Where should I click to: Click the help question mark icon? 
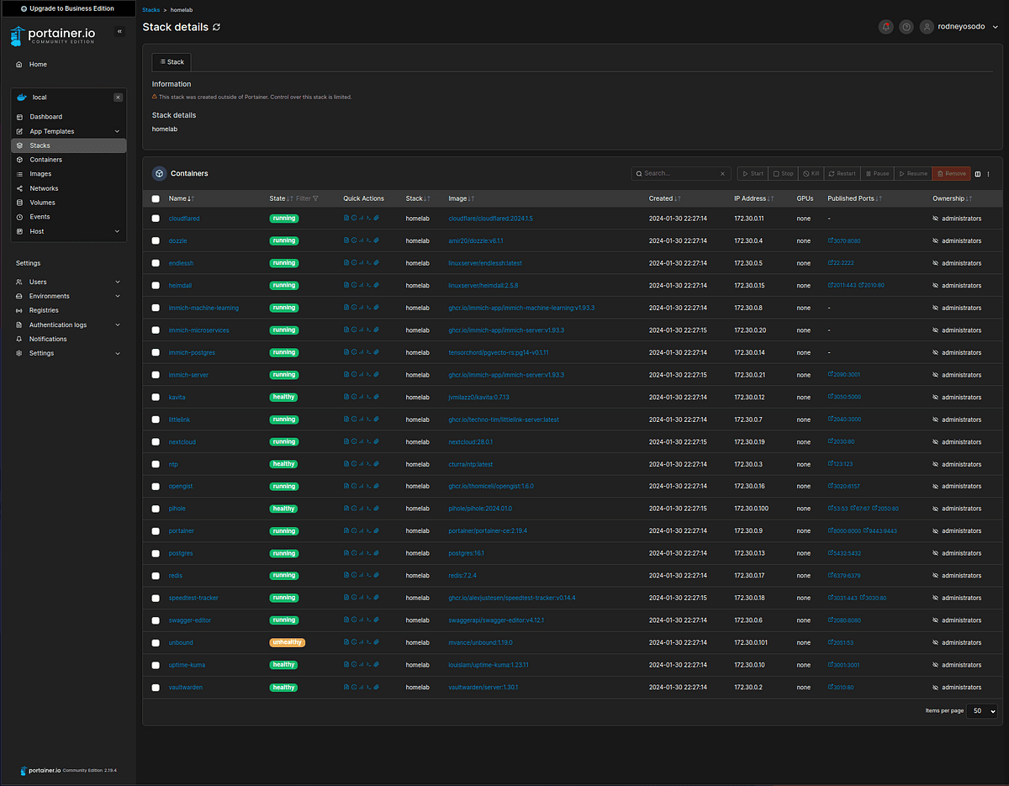906,27
